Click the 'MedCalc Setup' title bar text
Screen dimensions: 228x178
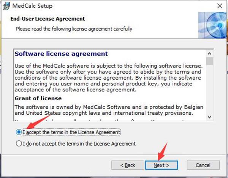point(32,6)
